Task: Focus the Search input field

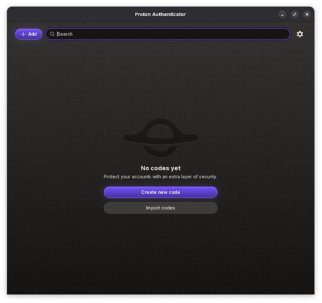Action: point(168,34)
